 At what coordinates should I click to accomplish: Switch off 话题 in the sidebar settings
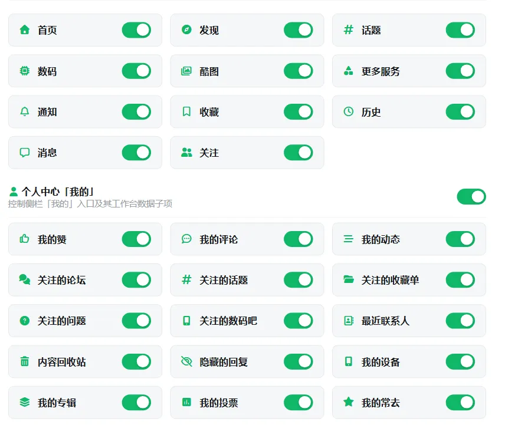tap(460, 30)
